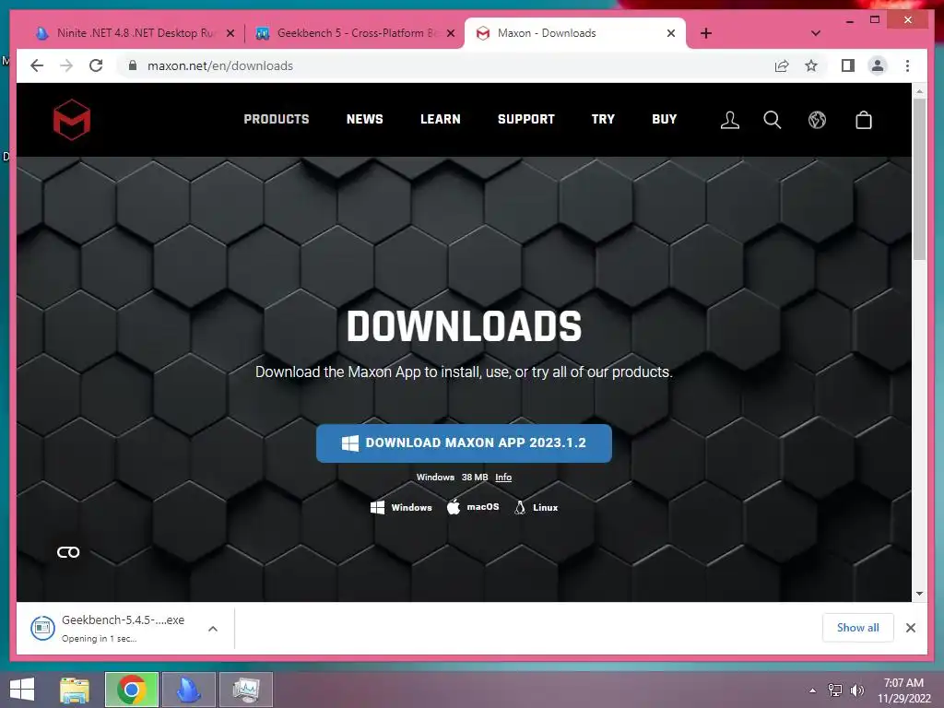Open the PRODUCTS menu

(x=277, y=119)
